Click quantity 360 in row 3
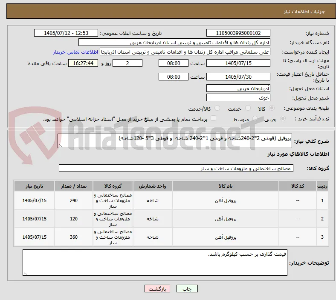Image resolution: width=336 pixels, height=300 pixels. pos(74,237)
